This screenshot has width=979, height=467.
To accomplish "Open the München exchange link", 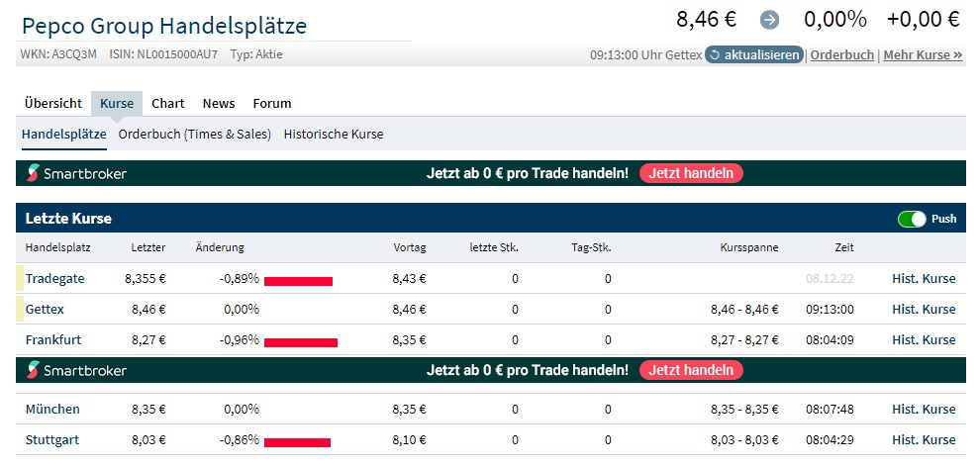I will coord(52,410).
